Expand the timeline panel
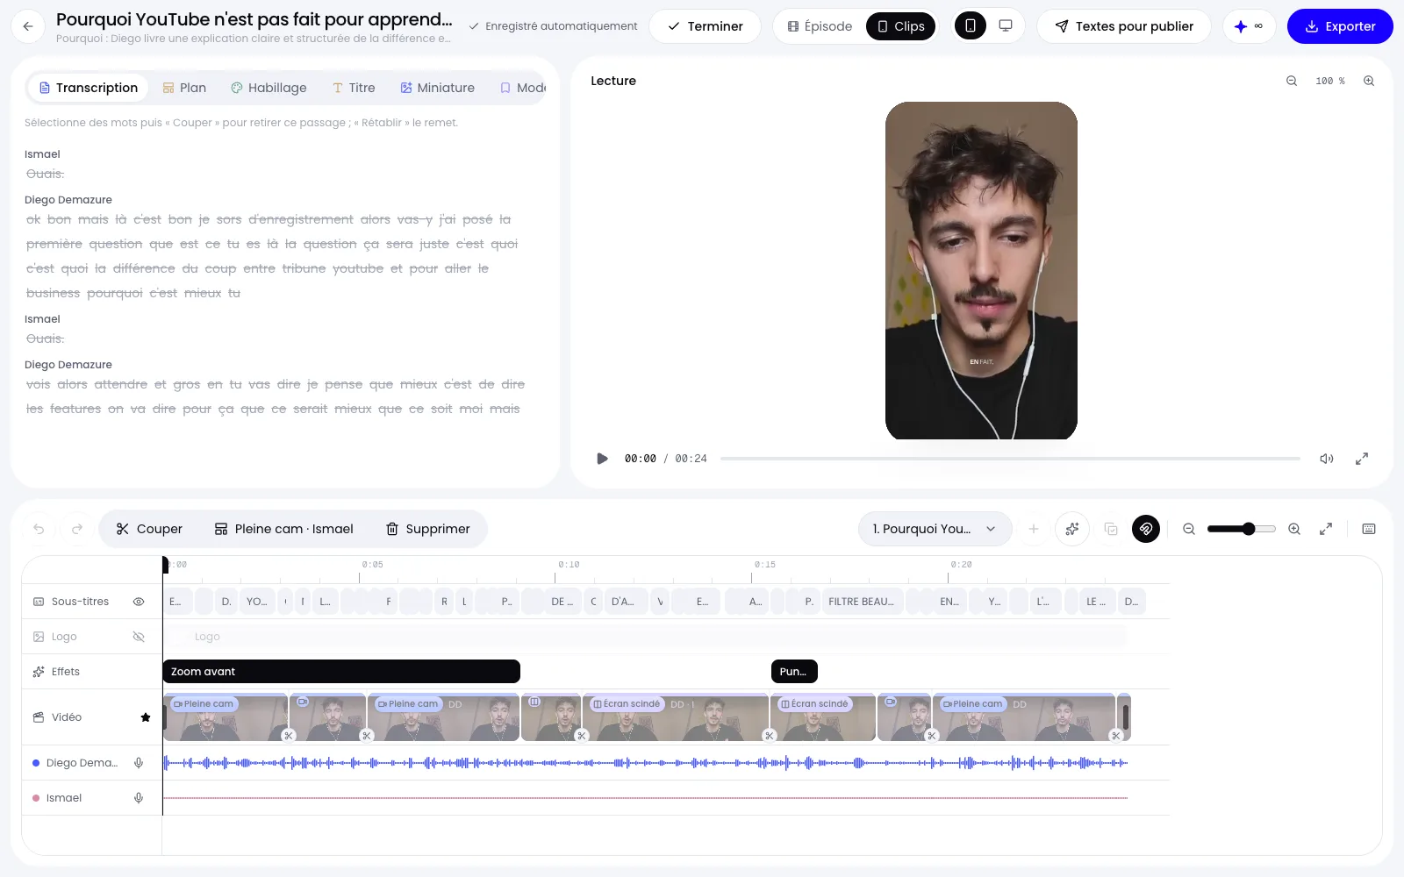1404x877 pixels. (x=1326, y=529)
